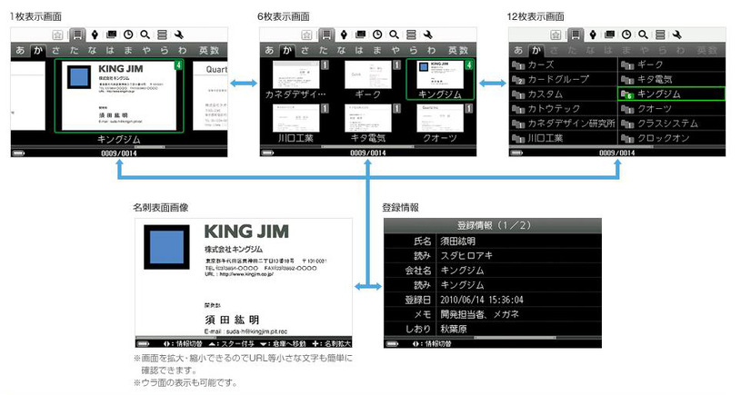Viewport: 751px width, 395px height.
Task: Click the magnifier search icon in 6枚表示画面 screen
Action: 394,35
